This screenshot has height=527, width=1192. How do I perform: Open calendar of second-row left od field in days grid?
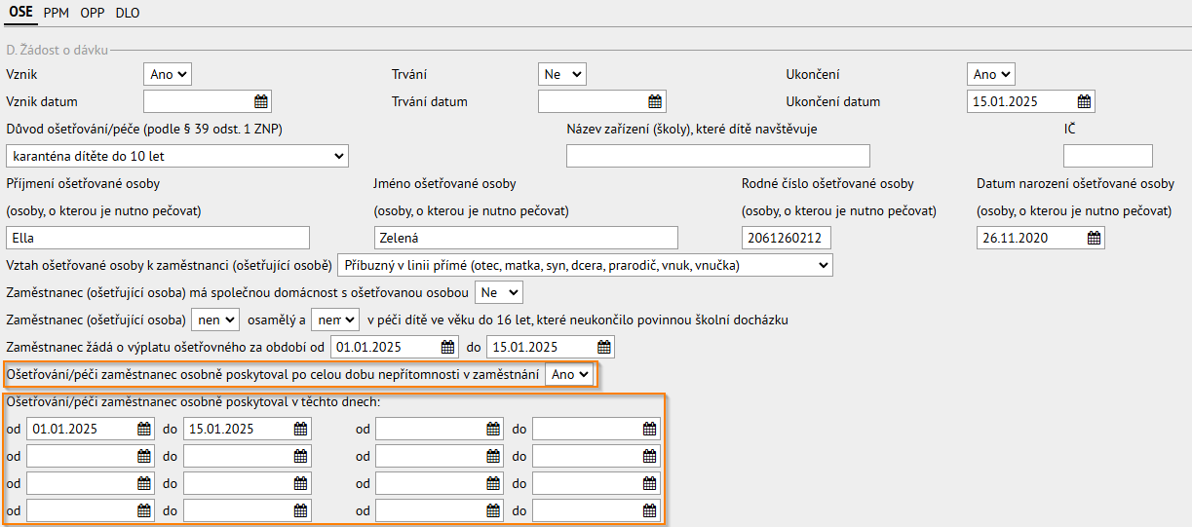(144, 456)
